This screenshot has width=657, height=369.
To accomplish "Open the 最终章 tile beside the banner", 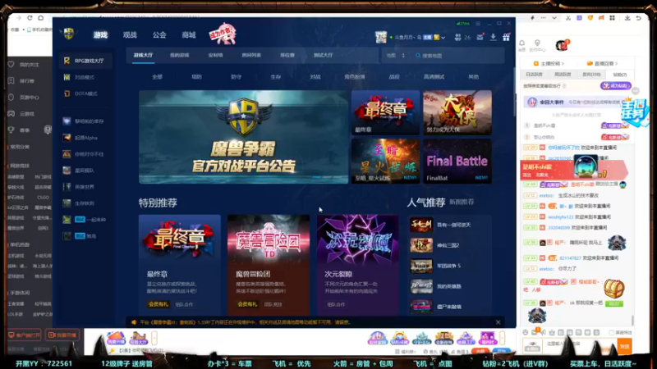I will [x=385, y=112].
